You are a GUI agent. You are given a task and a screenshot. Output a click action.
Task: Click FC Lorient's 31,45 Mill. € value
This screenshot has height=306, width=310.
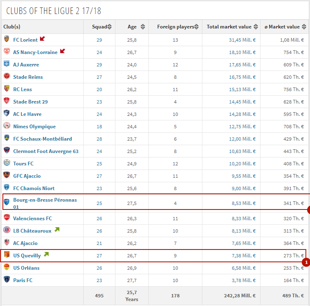(x=242, y=40)
